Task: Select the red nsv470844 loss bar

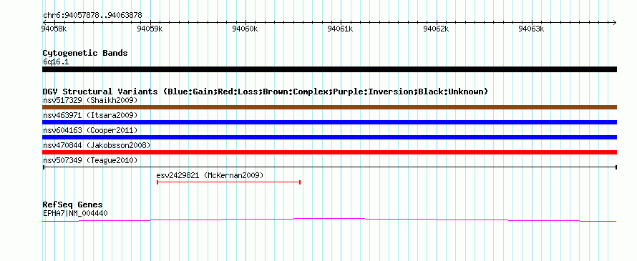Action: coord(329,152)
